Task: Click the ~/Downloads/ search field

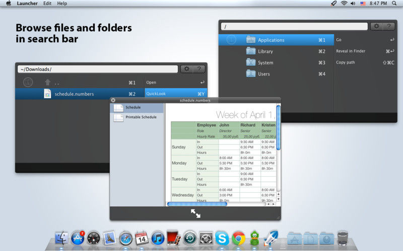Action: pyautogui.click(x=98, y=69)
